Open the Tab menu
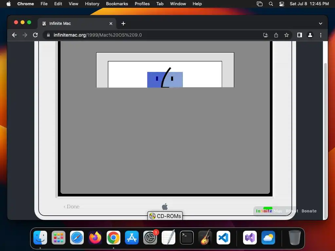The width and height of the screenshot is (335, 251). coord(160,4)
